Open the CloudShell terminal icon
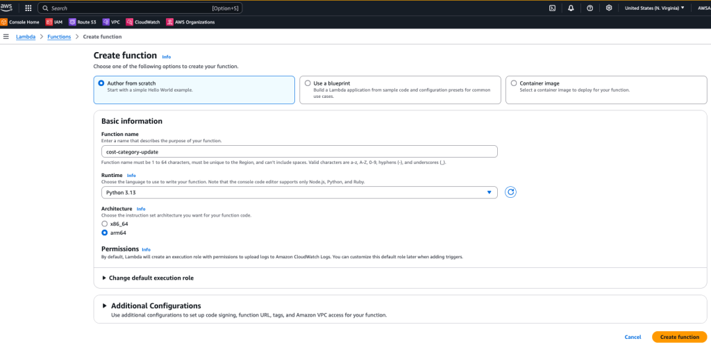Image resolution: width=711 pixels, height=352 pixels. tap(552, 8)
